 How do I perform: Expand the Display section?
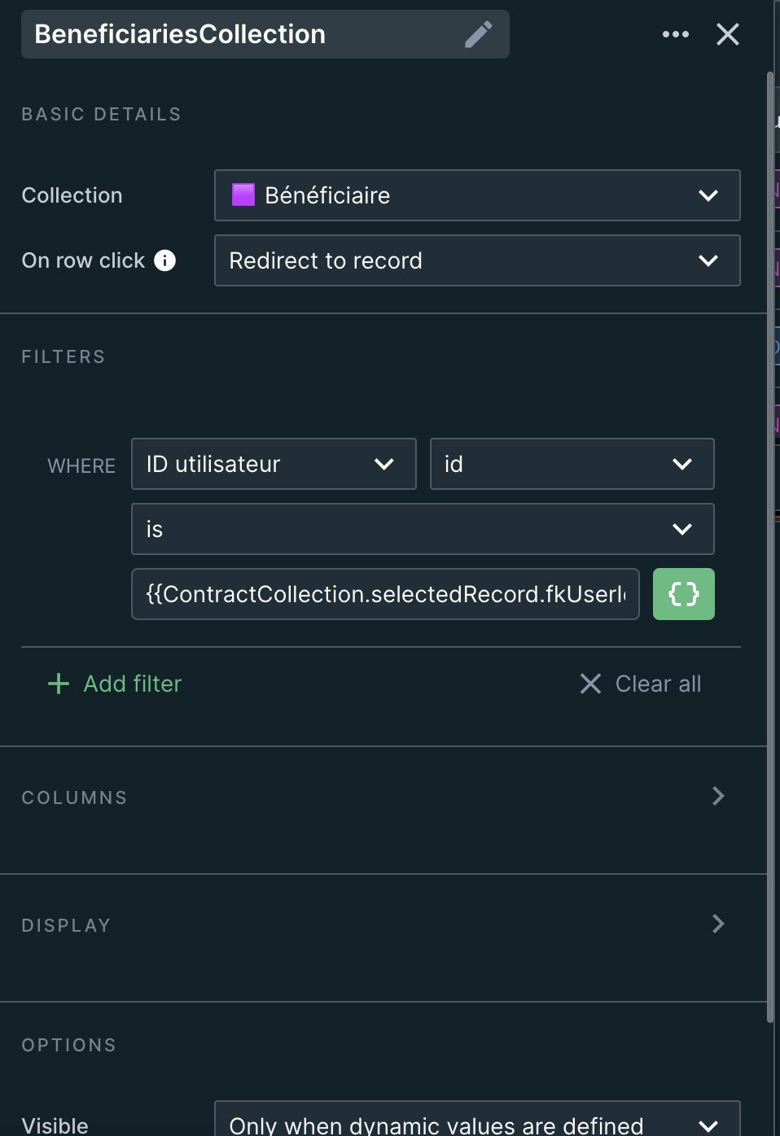717,924
